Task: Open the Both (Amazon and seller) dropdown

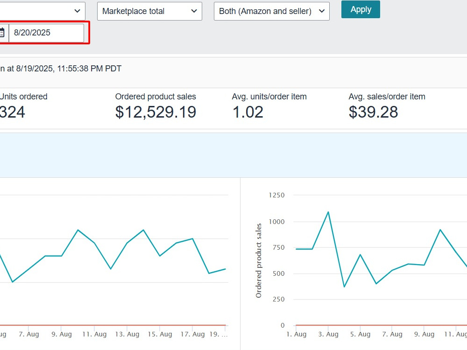Action: [272, 11]
